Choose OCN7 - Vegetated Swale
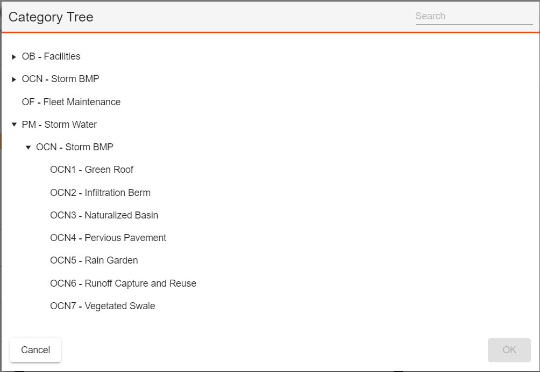540x372 pixels. click(x=103, y=306)
